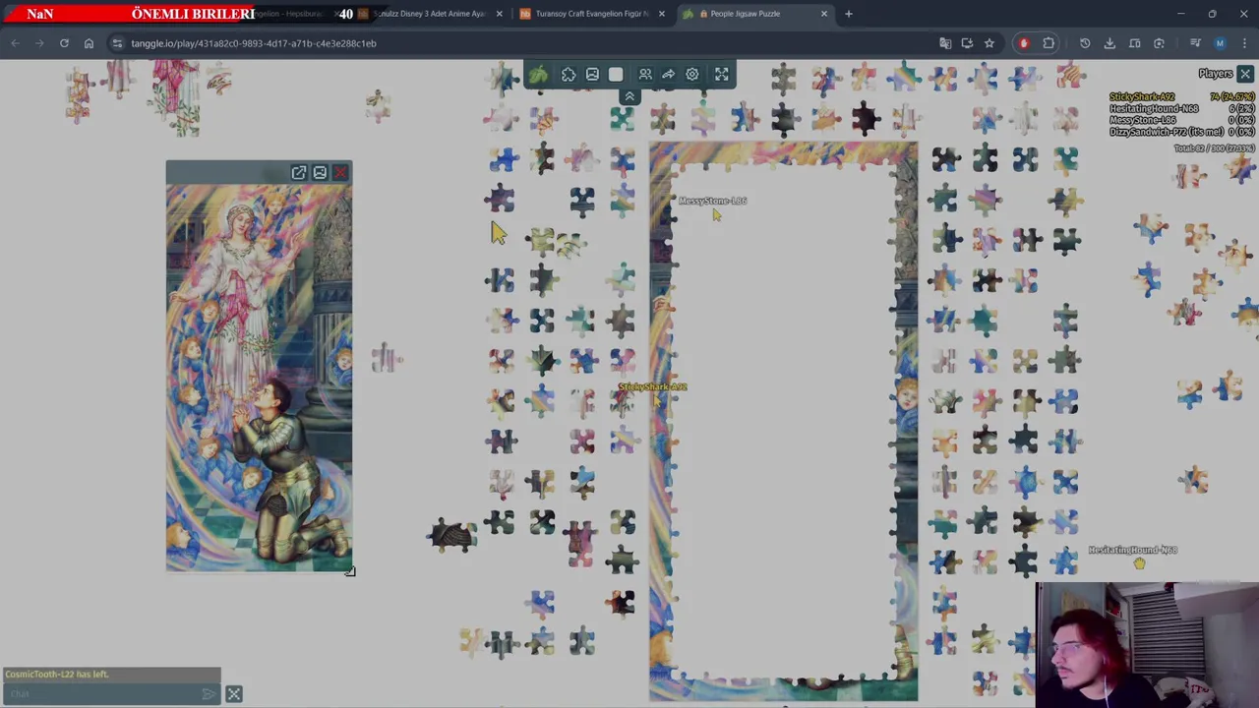Click StickyShark-A92 cursor label on board
1259x708 pixels.
pyautogui.click(x=652, y=387)
